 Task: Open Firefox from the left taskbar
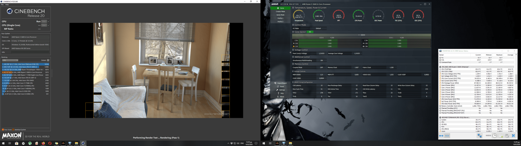(x=43, y=143)
